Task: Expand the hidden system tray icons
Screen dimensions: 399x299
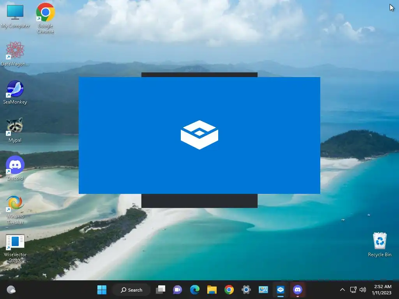Action: 343,290
